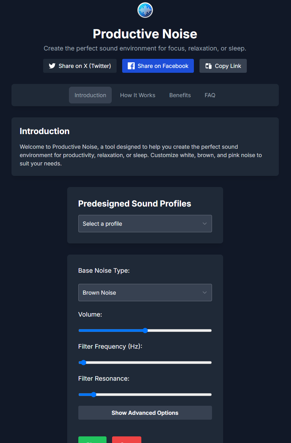Click the Twitter bird icon
Screen dimensions: 291x443
[52, 66]
